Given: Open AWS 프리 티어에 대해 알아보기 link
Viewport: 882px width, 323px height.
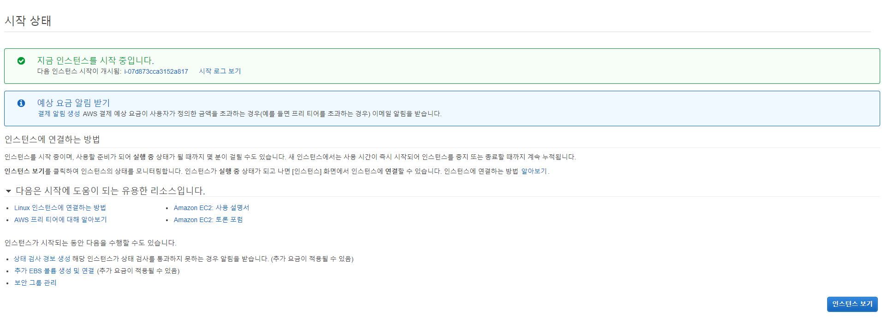Looking at the screenshot, I should [60, 220].
